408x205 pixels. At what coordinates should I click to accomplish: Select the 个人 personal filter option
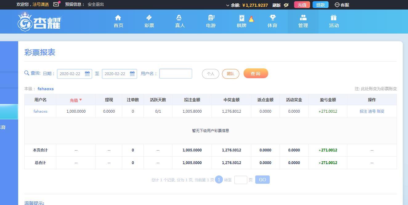[x=210, y=74]
